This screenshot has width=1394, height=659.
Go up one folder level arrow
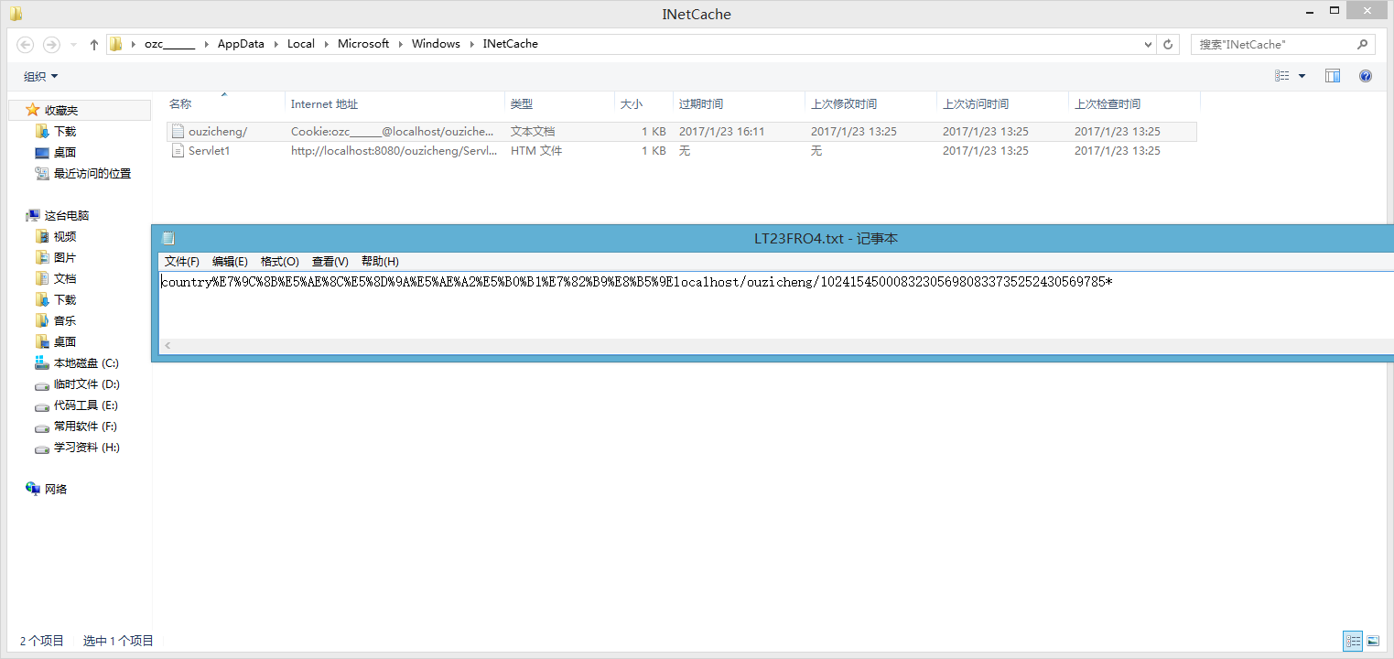[93, 44]
